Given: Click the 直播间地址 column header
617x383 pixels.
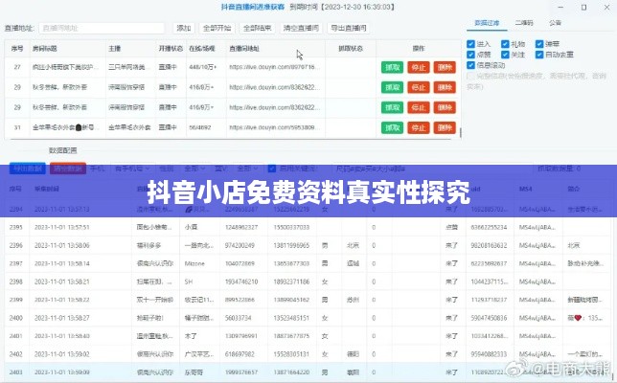Looking at the screenshot, I should coord(244,49).
